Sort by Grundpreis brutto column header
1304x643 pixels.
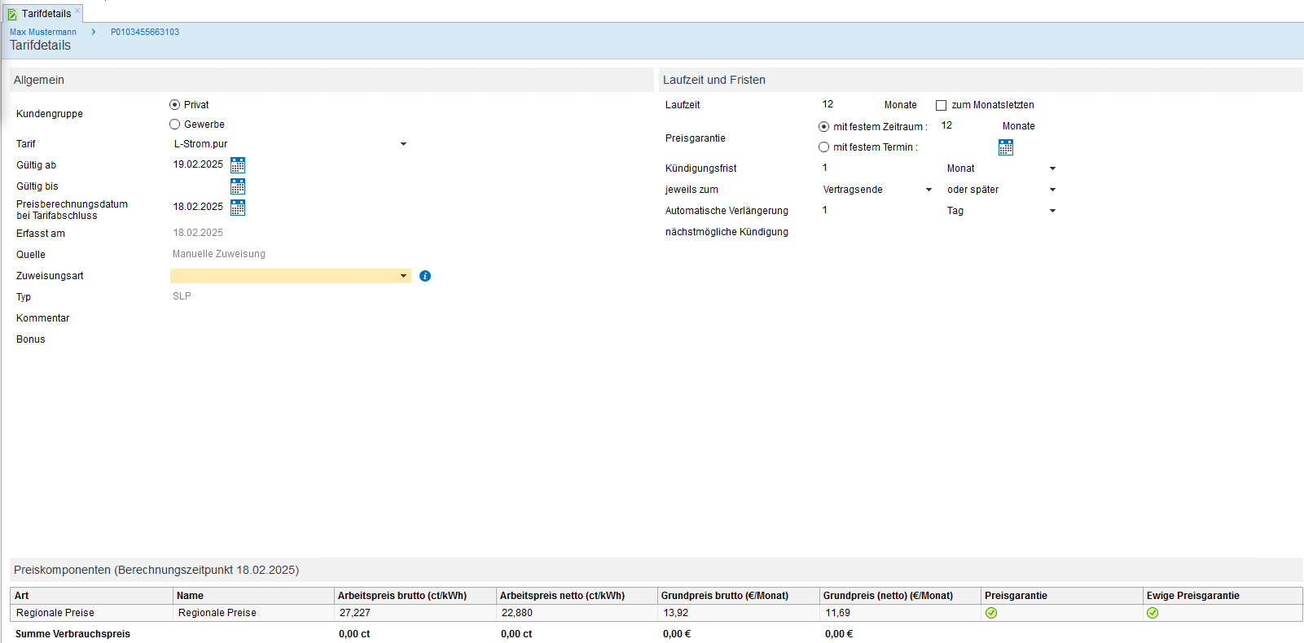click(x=739, y=596)
